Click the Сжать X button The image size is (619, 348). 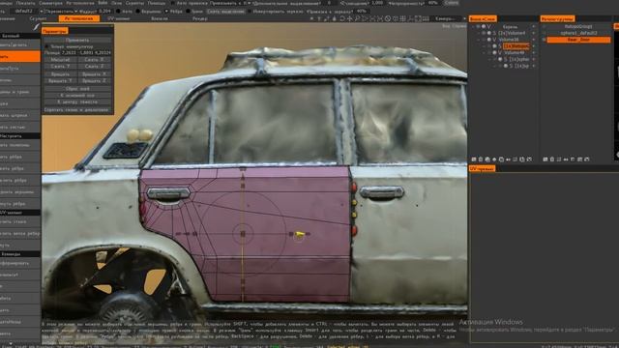(94, 60)
